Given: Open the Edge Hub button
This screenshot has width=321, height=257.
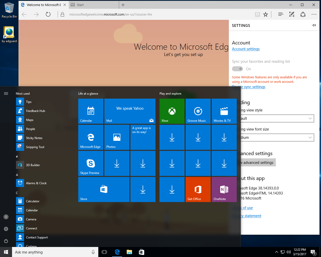Looking at the screenshot, I should (281, 15).
